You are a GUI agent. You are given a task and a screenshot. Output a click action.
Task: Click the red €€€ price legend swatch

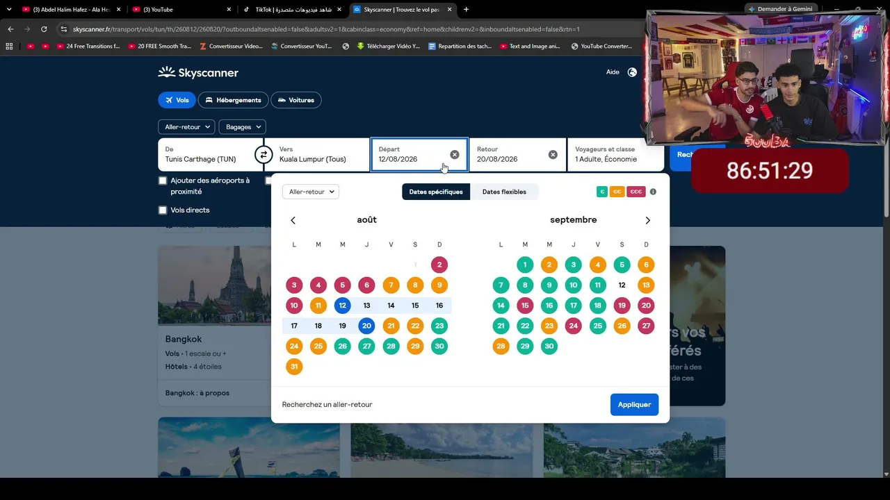[x=636, y=192]
